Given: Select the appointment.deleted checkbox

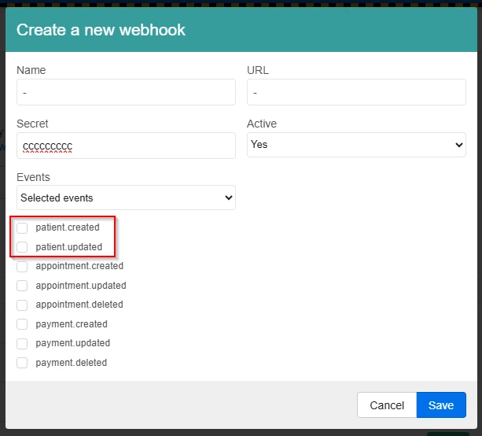Looking at the screenshot, I should (22, 305).
